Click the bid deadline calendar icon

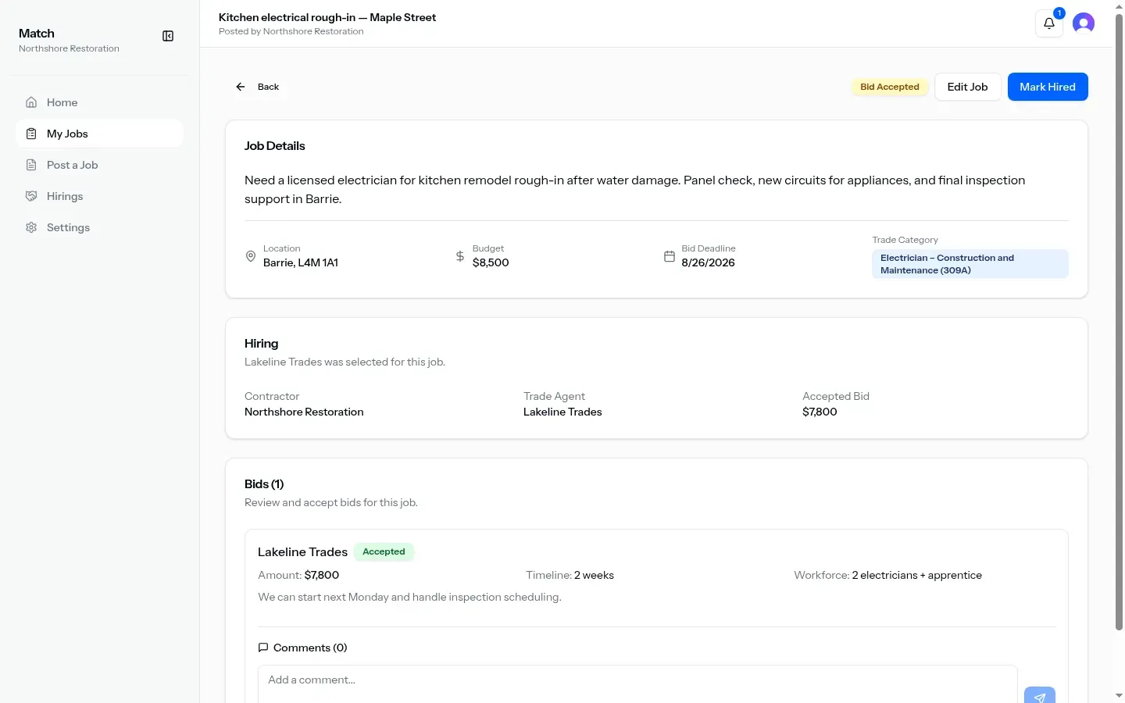click(x=670, y=256)
